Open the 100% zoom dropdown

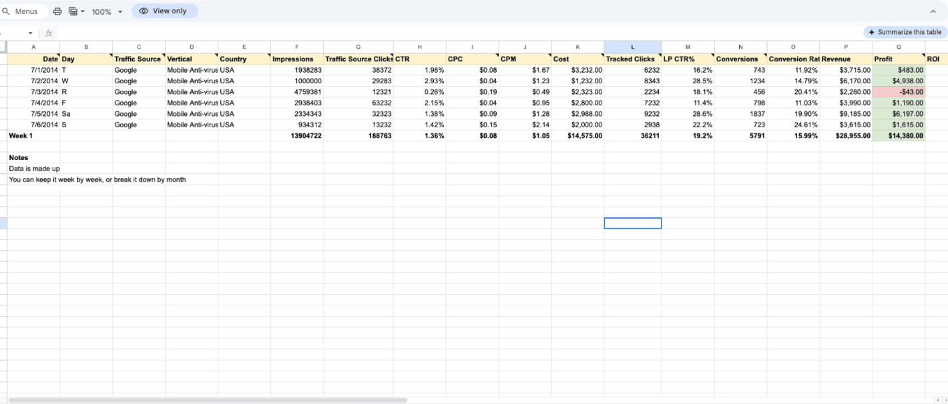pyautogui.click(x=107, y=11)
